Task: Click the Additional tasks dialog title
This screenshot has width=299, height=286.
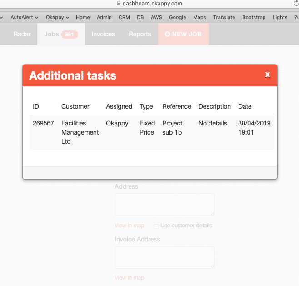Action: (x=72, y=75)
